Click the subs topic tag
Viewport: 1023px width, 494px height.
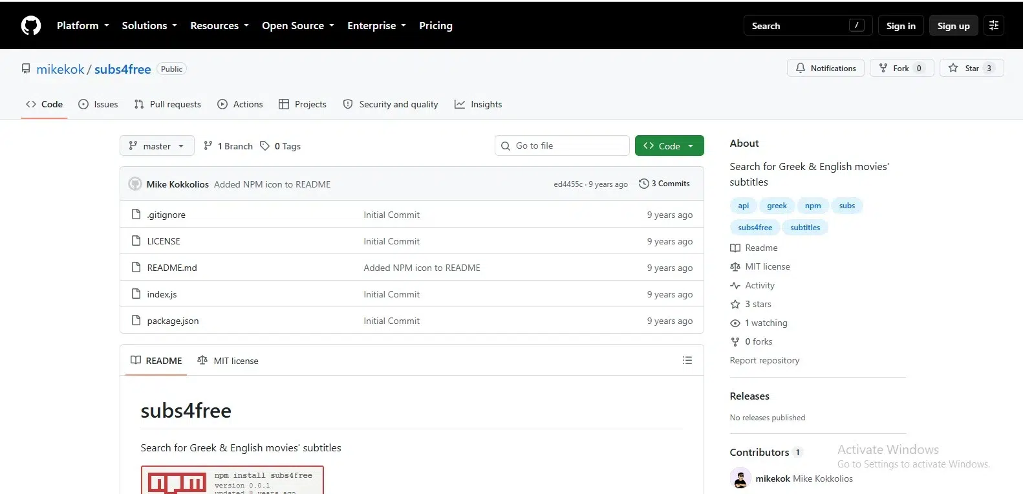click(847, 206)
